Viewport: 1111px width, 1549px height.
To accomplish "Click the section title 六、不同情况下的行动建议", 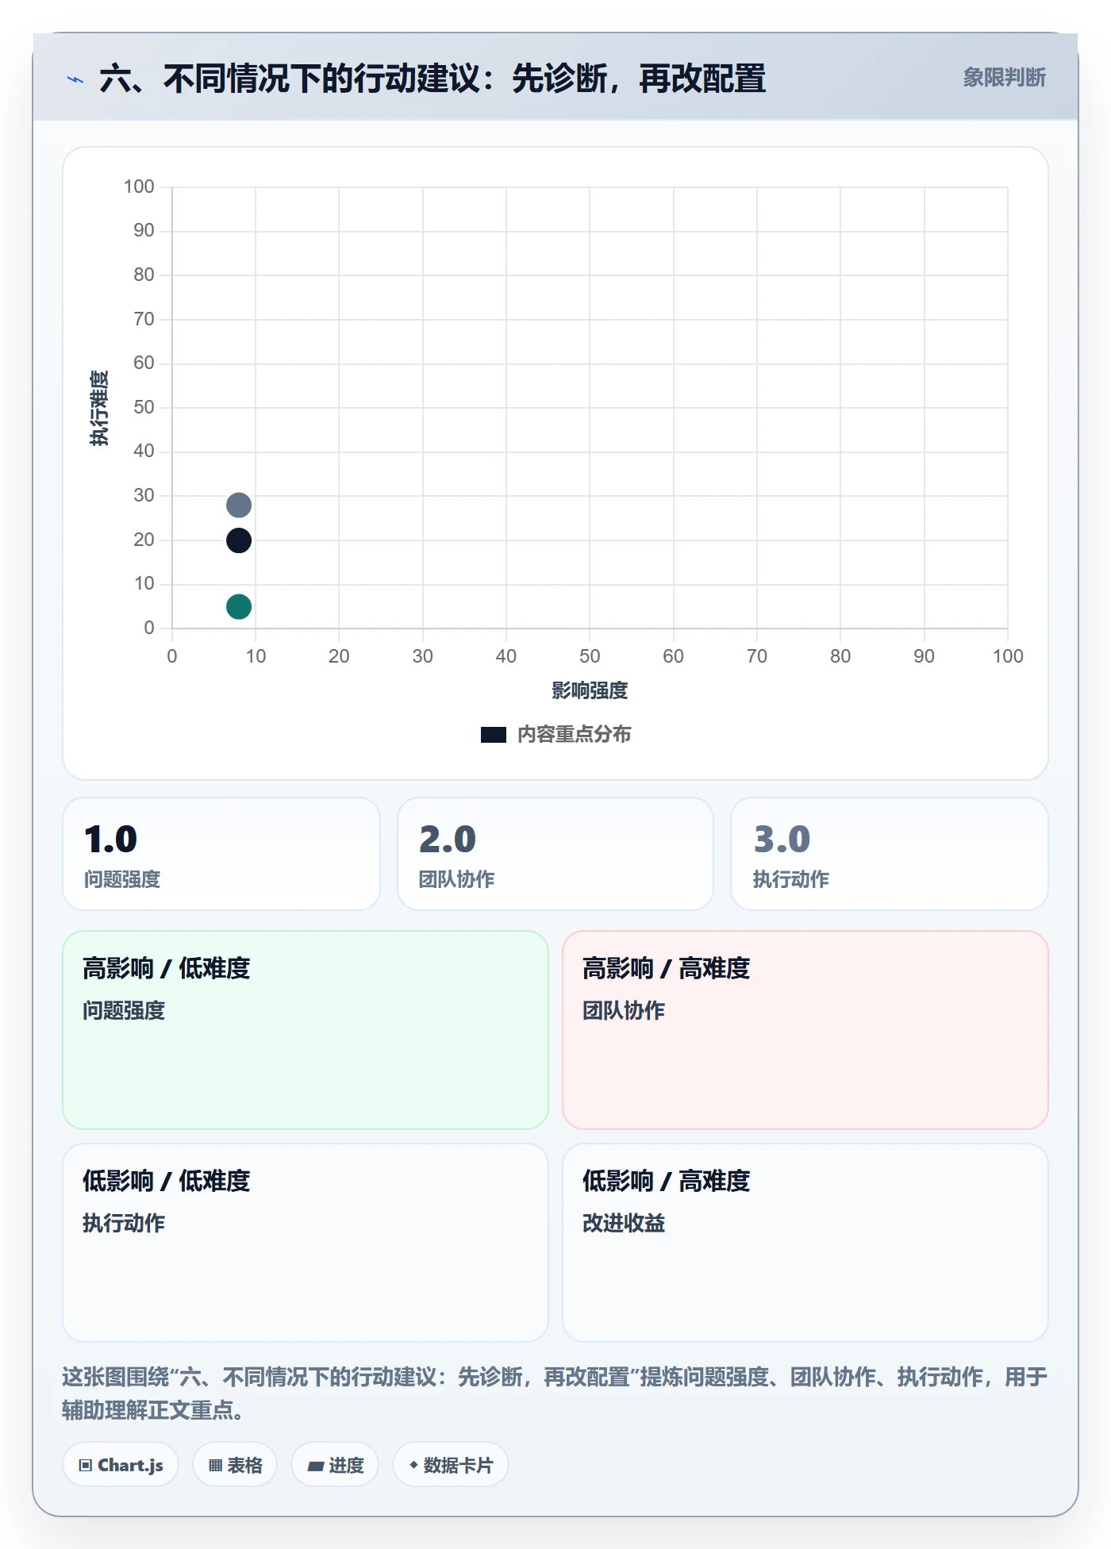I will click(x=432, y=79).
